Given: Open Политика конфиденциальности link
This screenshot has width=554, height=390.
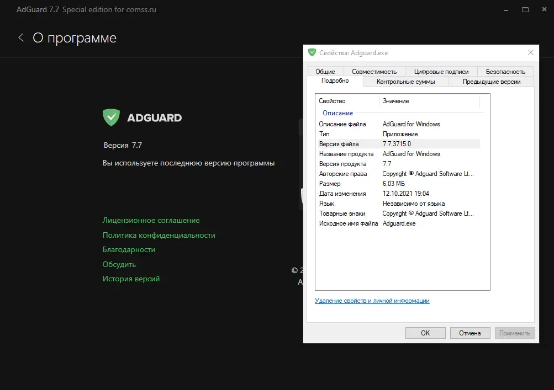Looking at the screenshot, I should pyautogui.click(x=159, y=235).
